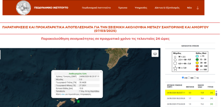Click the latitude value 35.4428

(83, 82)
